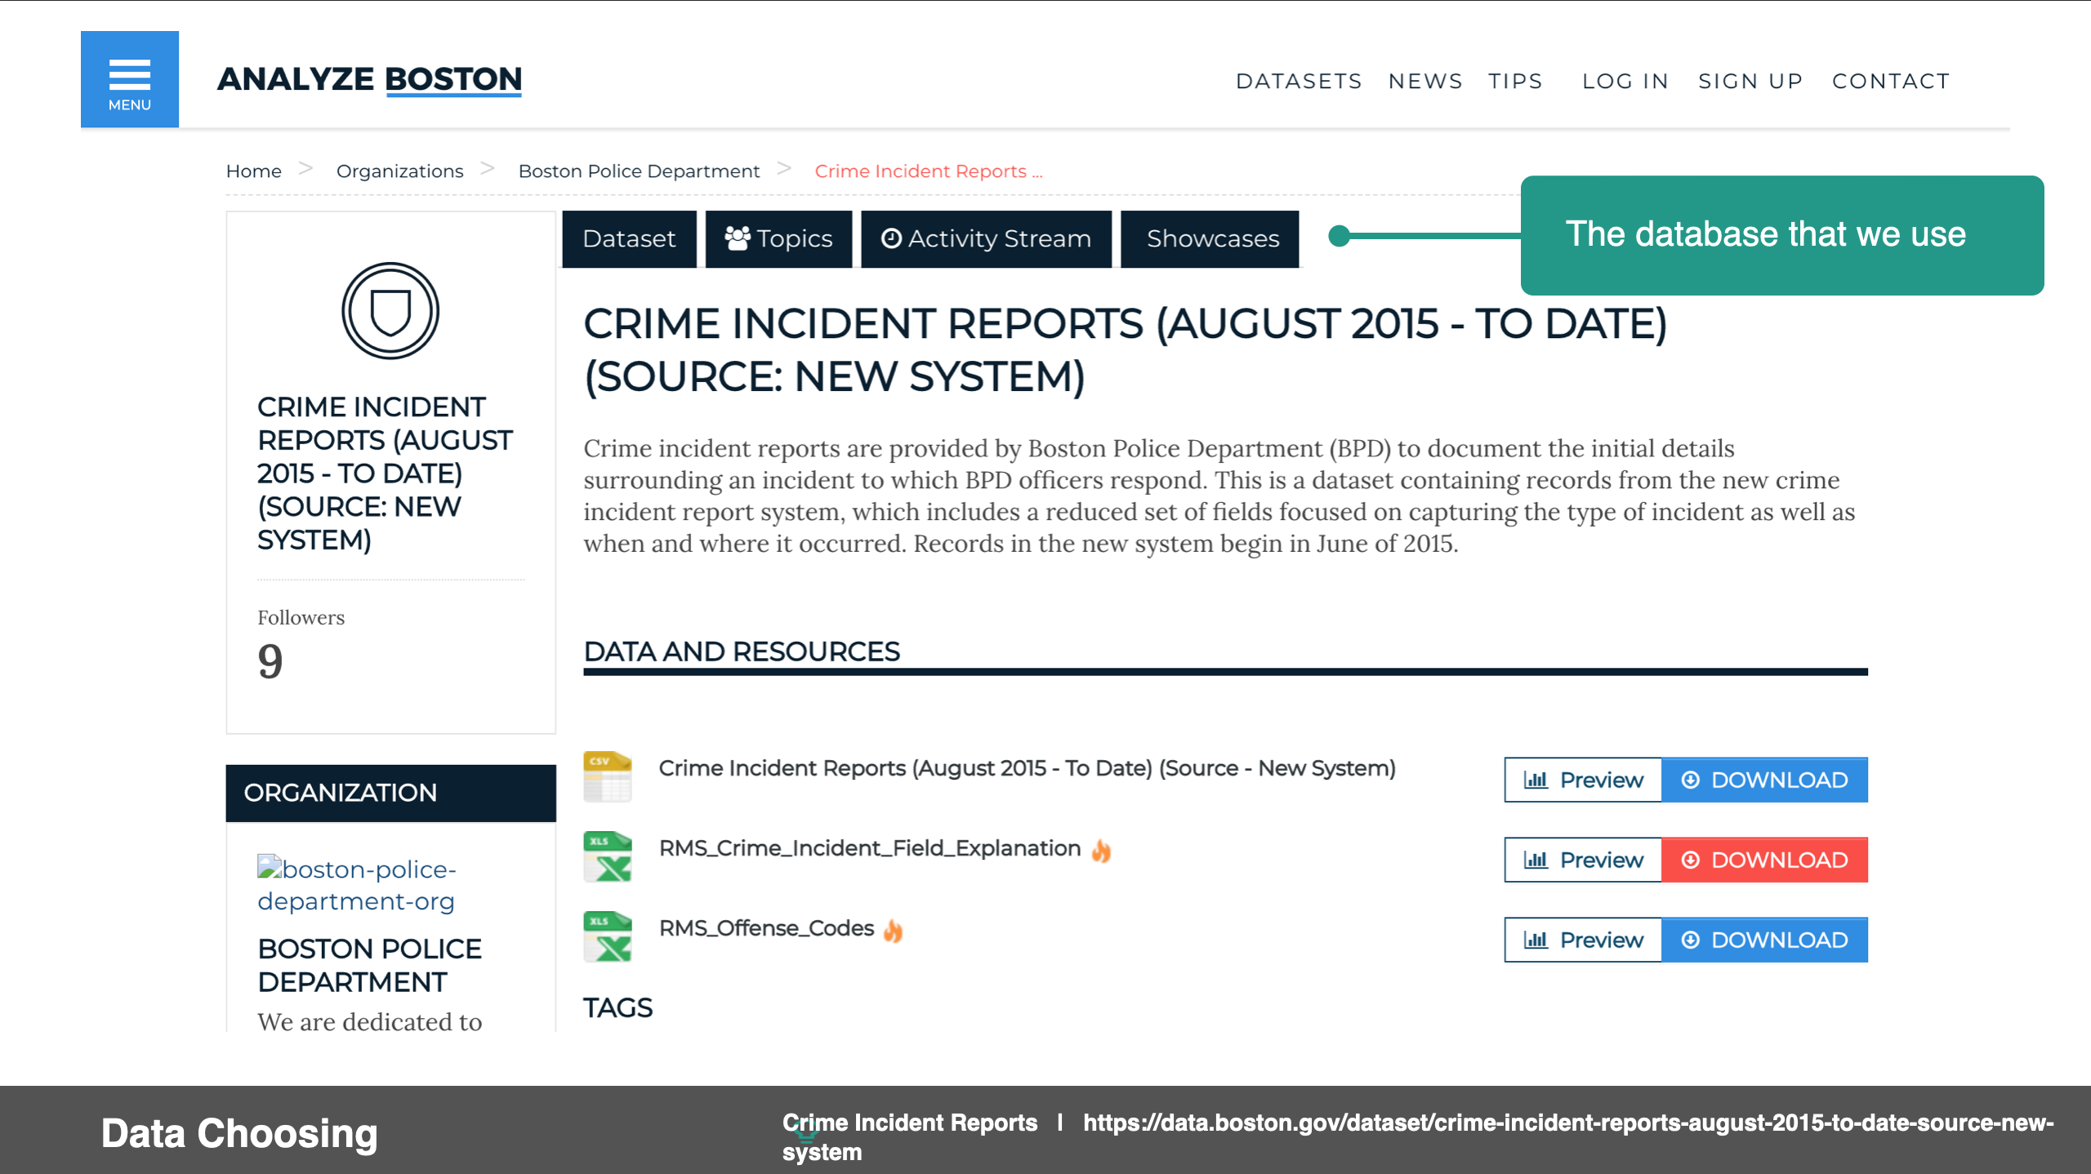This screenshot has width=2091, height=1174.
Task: Click the boston-police-department-org image link
Action: click(x=357, y=884)
